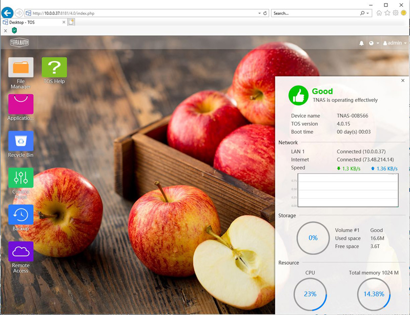
Task: Open the File Manager desktop icon
Action: [20, 68]
